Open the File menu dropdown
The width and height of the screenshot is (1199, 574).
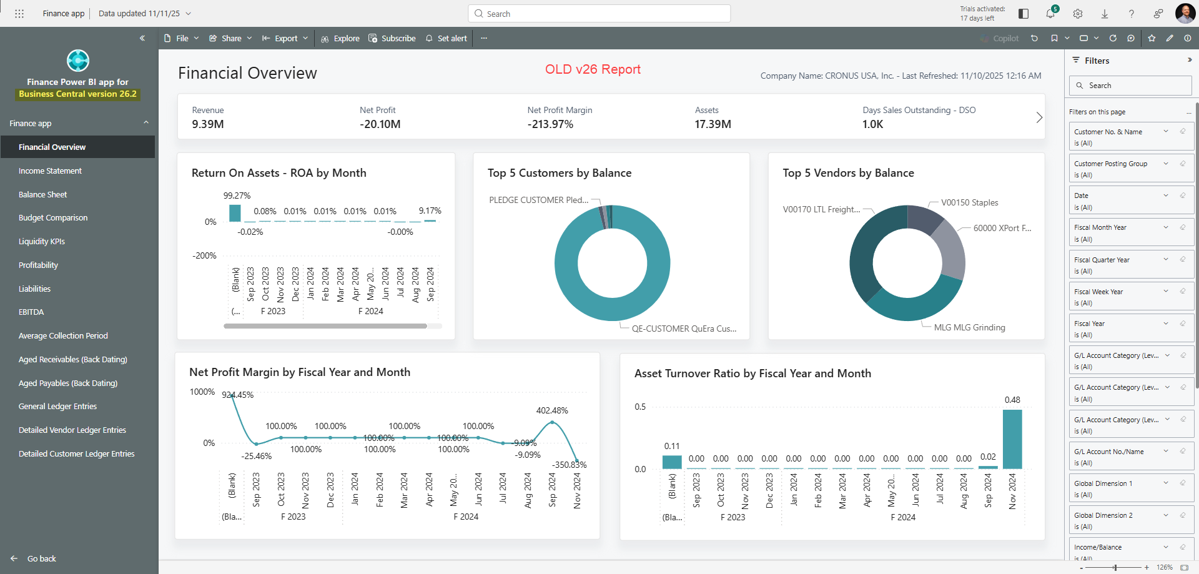click(x=181, y=38)
